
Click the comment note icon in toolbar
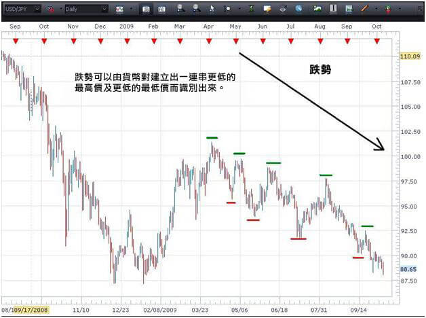pyautogui.click(x=267, y=10)
